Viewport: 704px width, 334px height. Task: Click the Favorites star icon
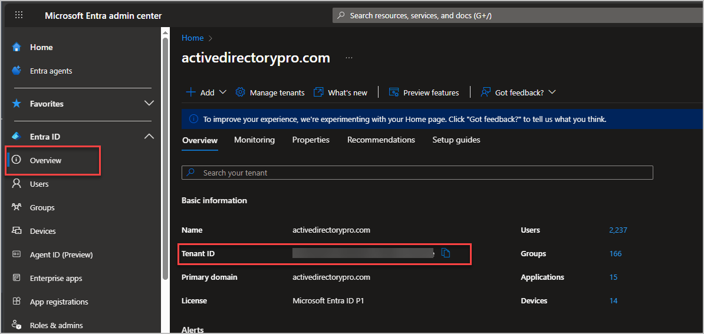(17, 104)
